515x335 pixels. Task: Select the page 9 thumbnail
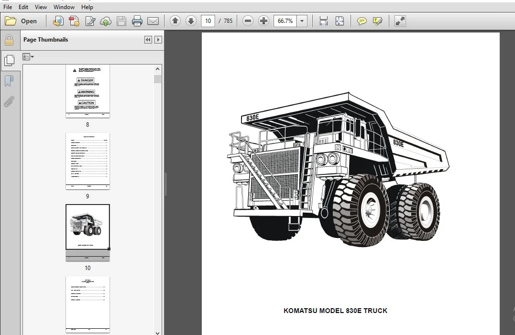tap(88, 161)
